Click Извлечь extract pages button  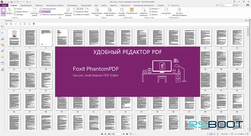click(153, 14)
